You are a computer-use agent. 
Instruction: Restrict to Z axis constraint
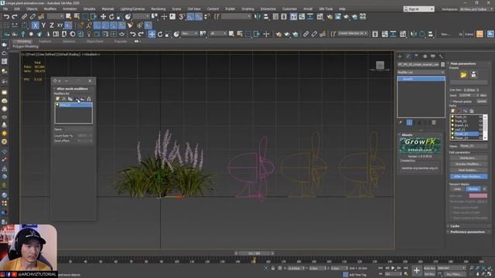[52, 25]
